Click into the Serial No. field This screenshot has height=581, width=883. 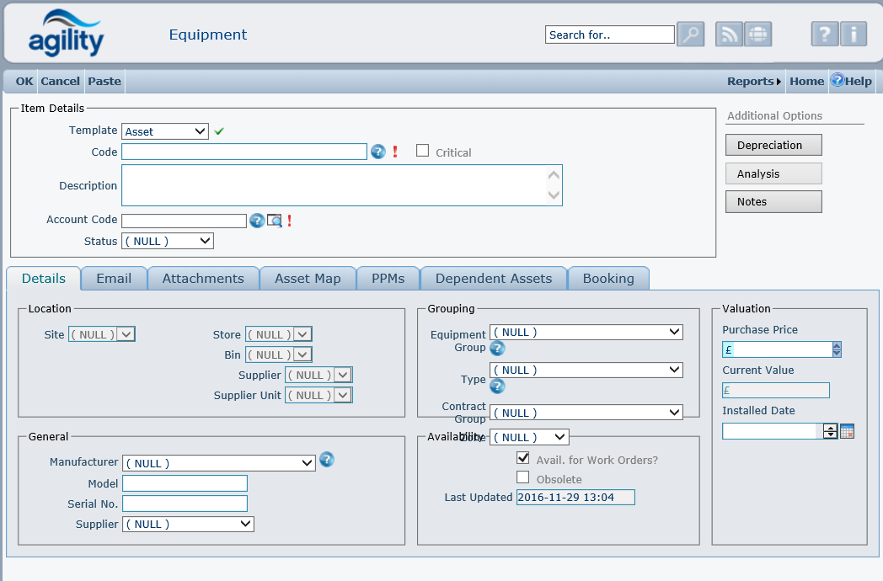coord(185,504)
